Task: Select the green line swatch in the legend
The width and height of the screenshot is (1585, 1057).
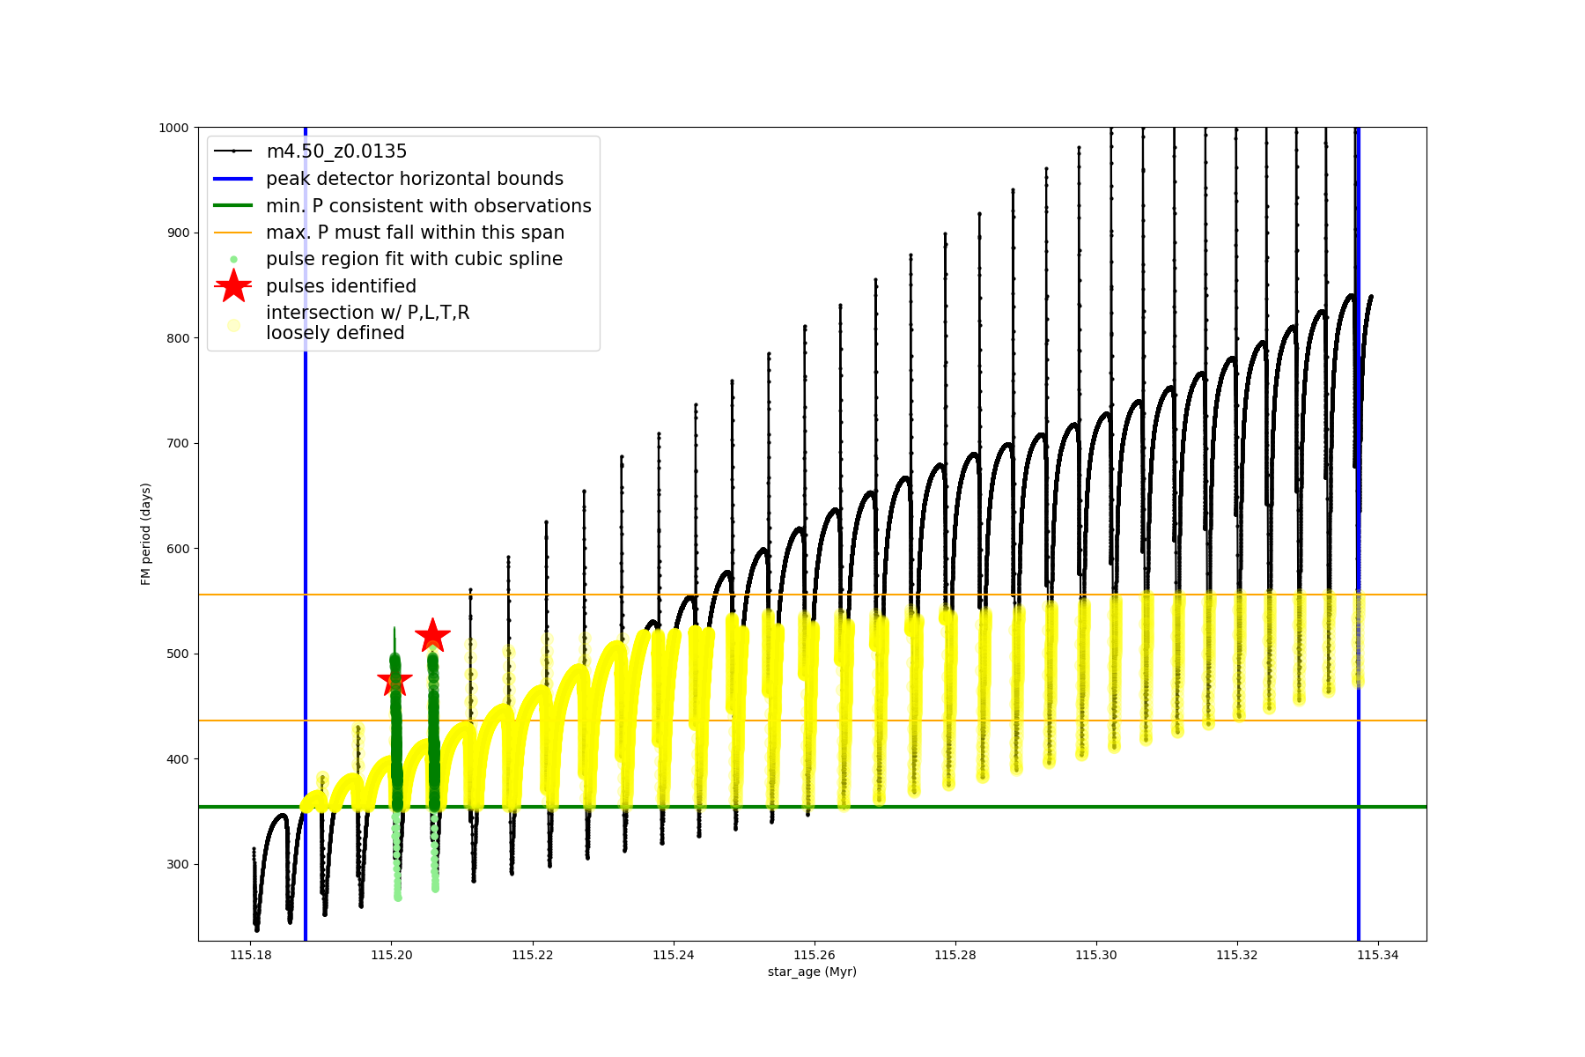Action: click(x=233, y=206)
